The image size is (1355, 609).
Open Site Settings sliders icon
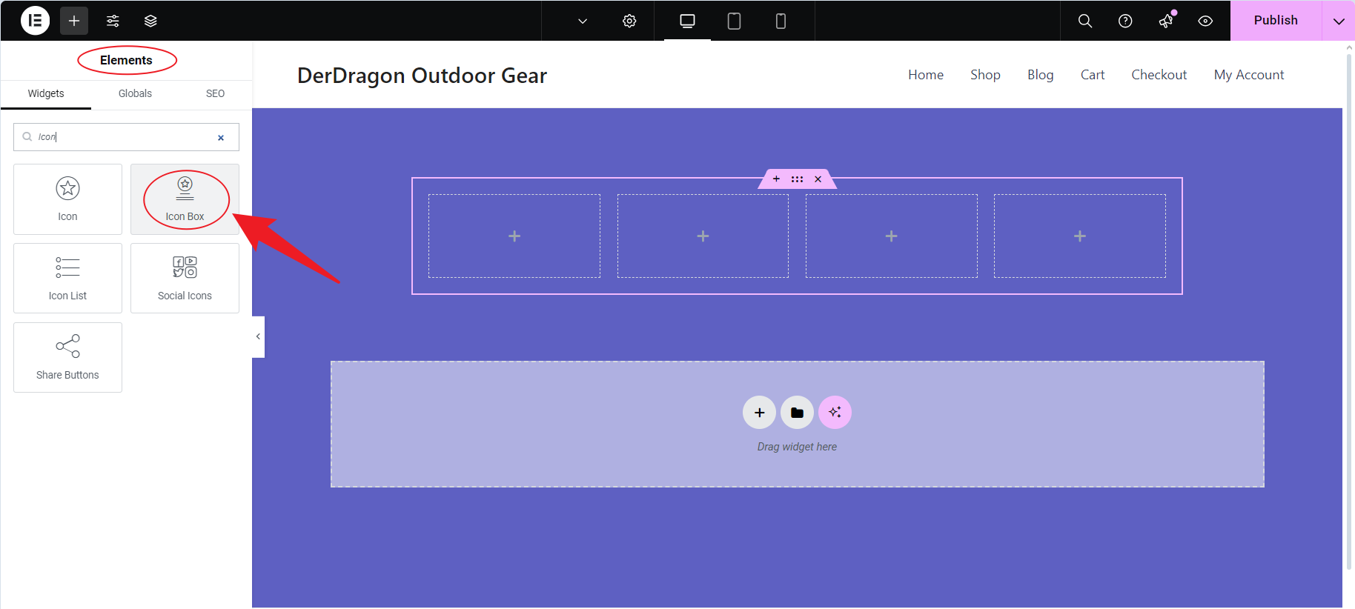(113, 21)
